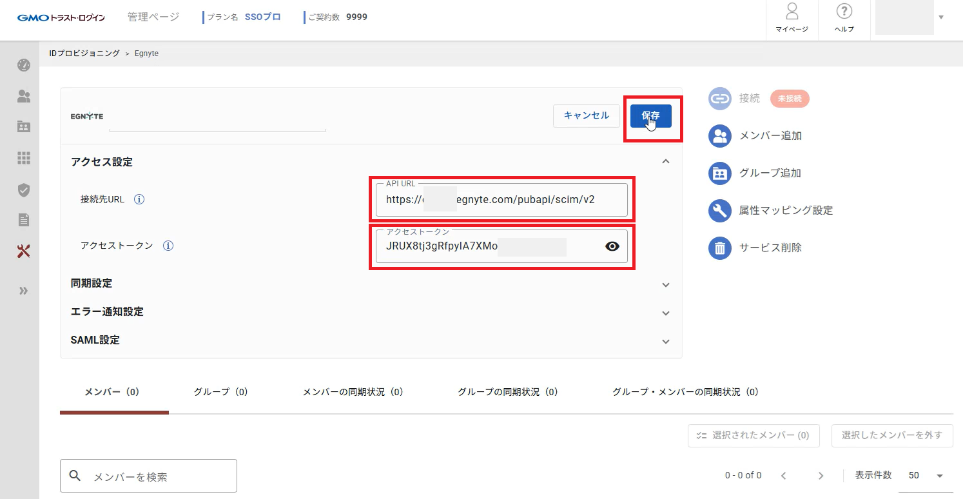The height and width of the screenshot is (499, 963).
Task: Open the apps grid icon in sidebar
Action: pyautogui.click(x=24, y=158)
